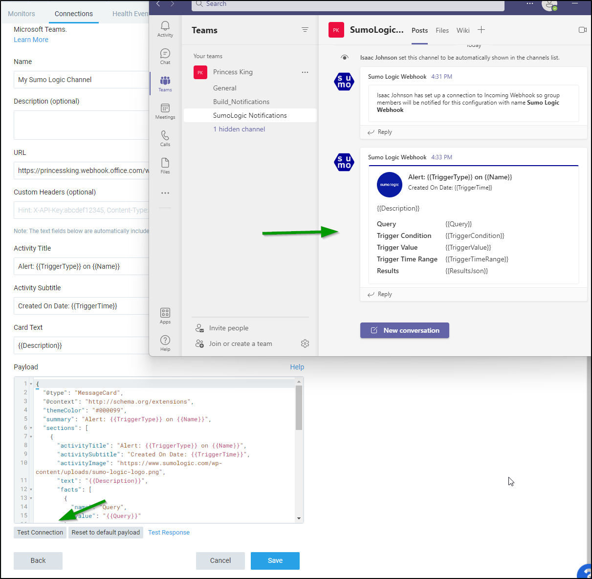Click the sumo logic logo in alert card
The width and height of the screenshot is (592, 579).
(390, 185)
